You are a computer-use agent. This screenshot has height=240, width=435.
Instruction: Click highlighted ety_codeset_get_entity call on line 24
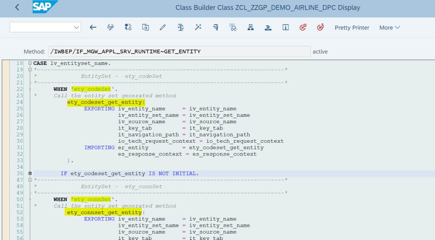point(106,102)
